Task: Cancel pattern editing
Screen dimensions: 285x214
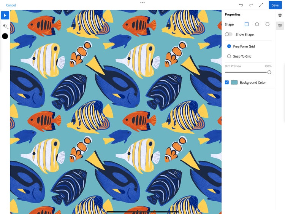Action: (x=11, y=5)
